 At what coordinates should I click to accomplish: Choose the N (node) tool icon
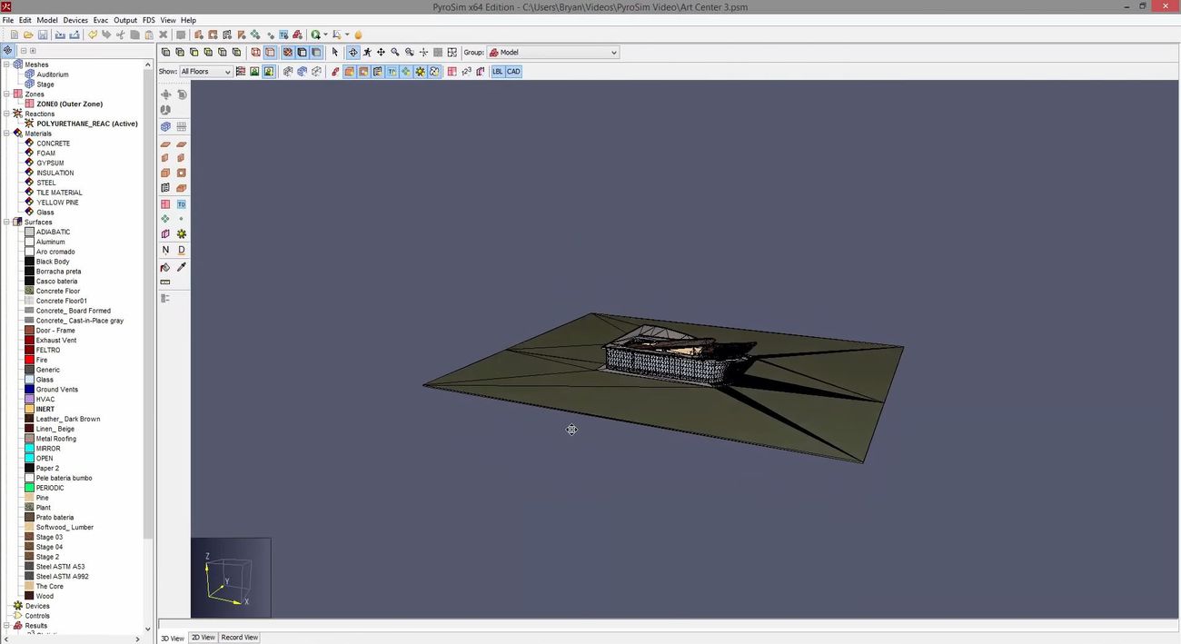pyautogui.click(x=165, y=250)
